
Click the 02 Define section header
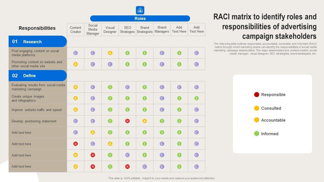38,76
